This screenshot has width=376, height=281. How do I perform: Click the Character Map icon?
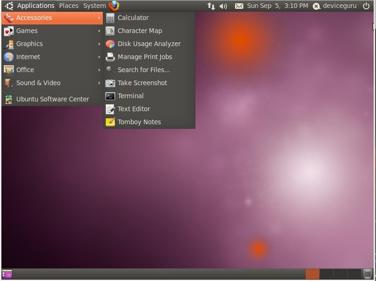(x=110, y=31)
